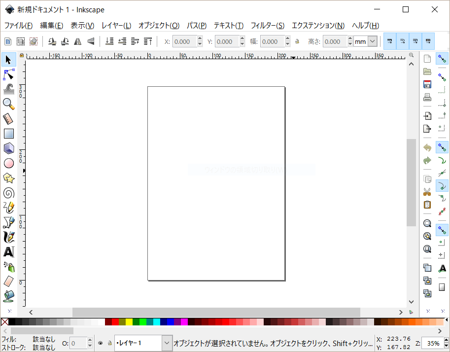The width and height of the screenshot is (450, 352).
Task: Select the Paint bucket fill tool
Action: (x=8, y=296)
